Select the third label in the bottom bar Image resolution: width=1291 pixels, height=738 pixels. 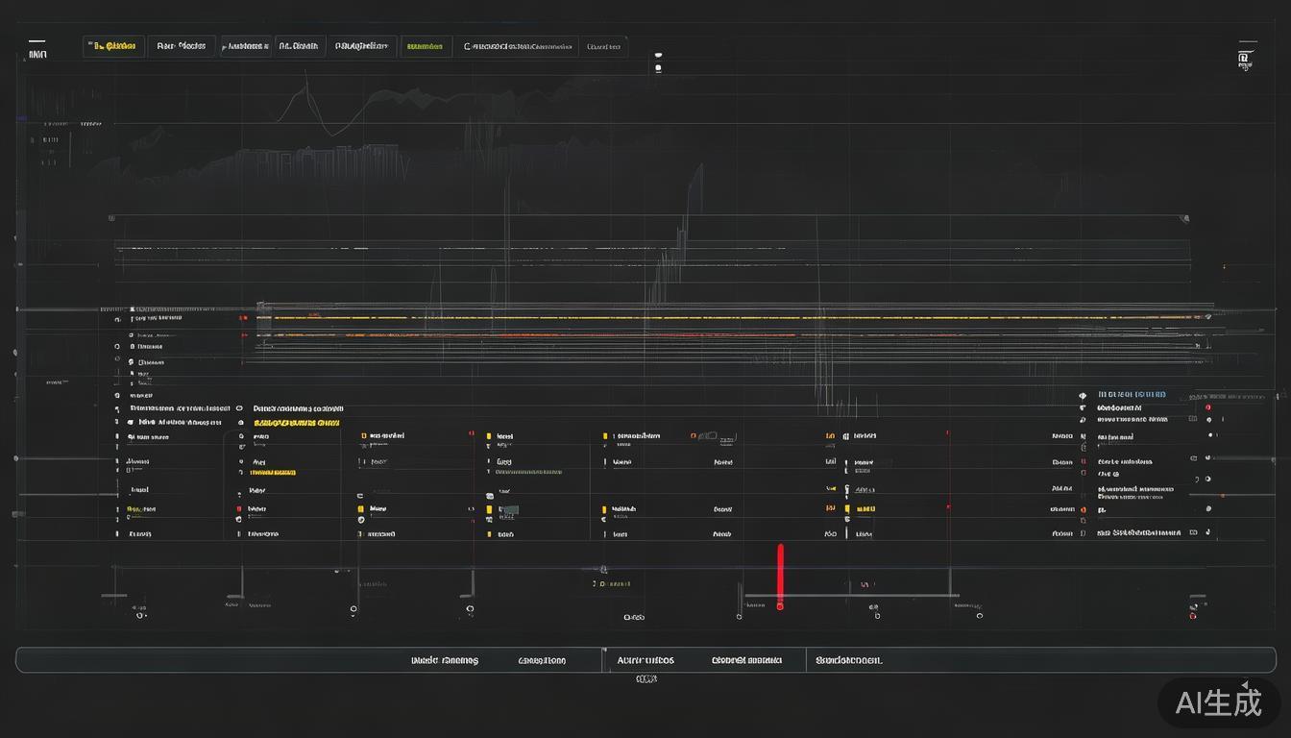[x=645, y=661]
